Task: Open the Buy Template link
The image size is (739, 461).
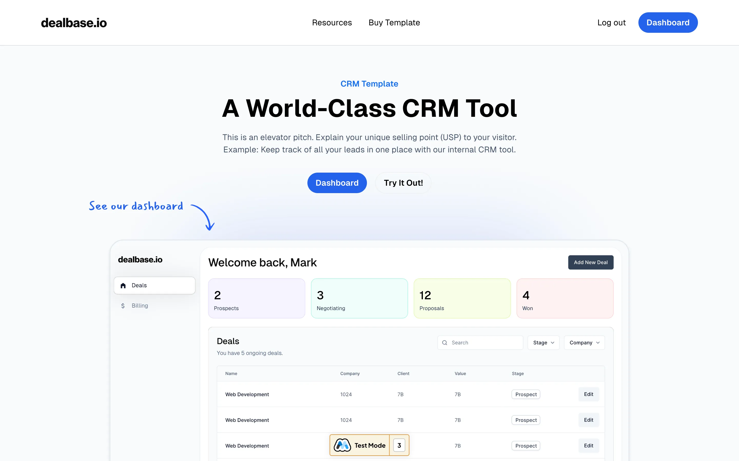Action: (394, 23)
